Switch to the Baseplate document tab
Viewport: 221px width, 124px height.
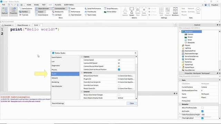point(8,25)
